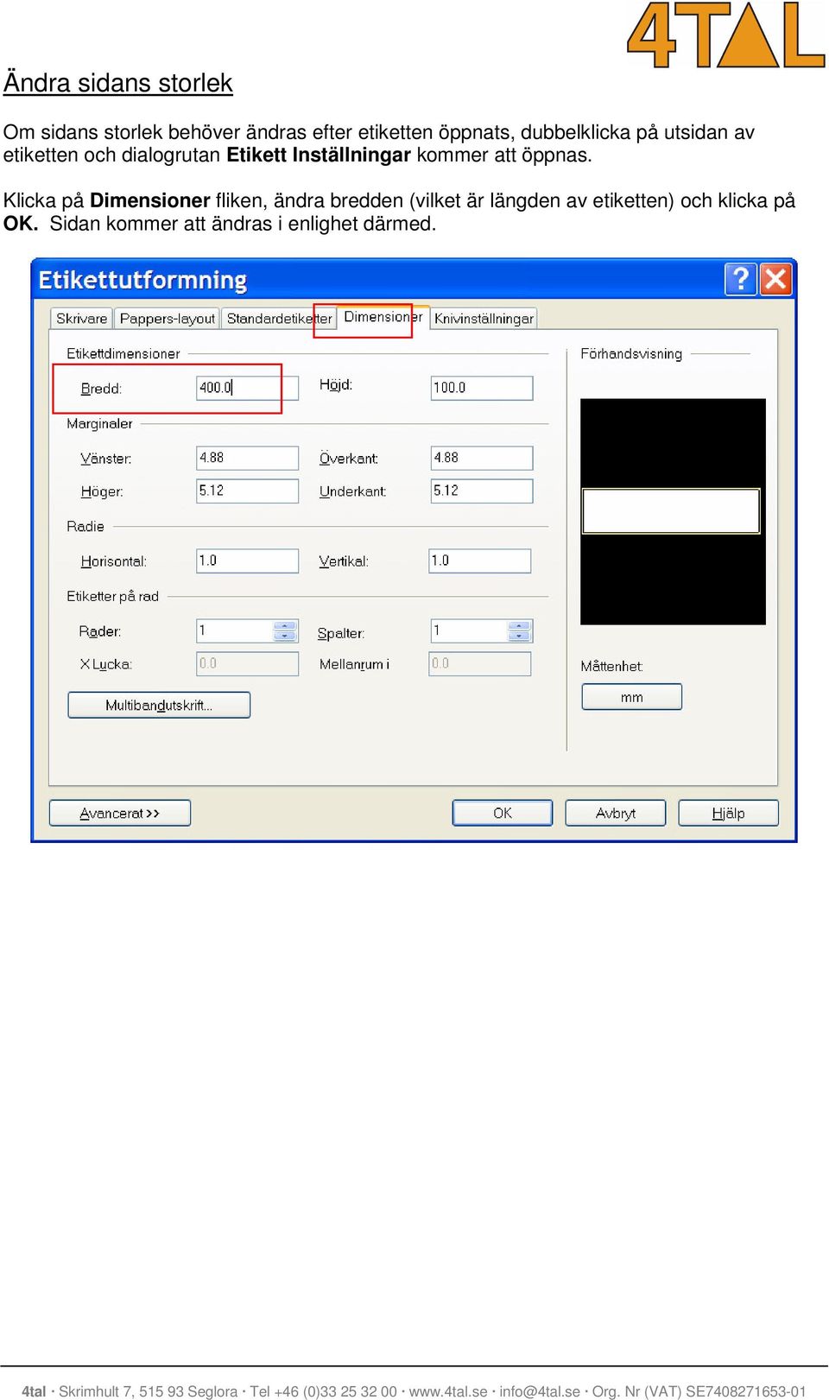Open the Pappers-layout tab
The height and width of the screenshot is (1400, 829).
[x=168, y=319]
